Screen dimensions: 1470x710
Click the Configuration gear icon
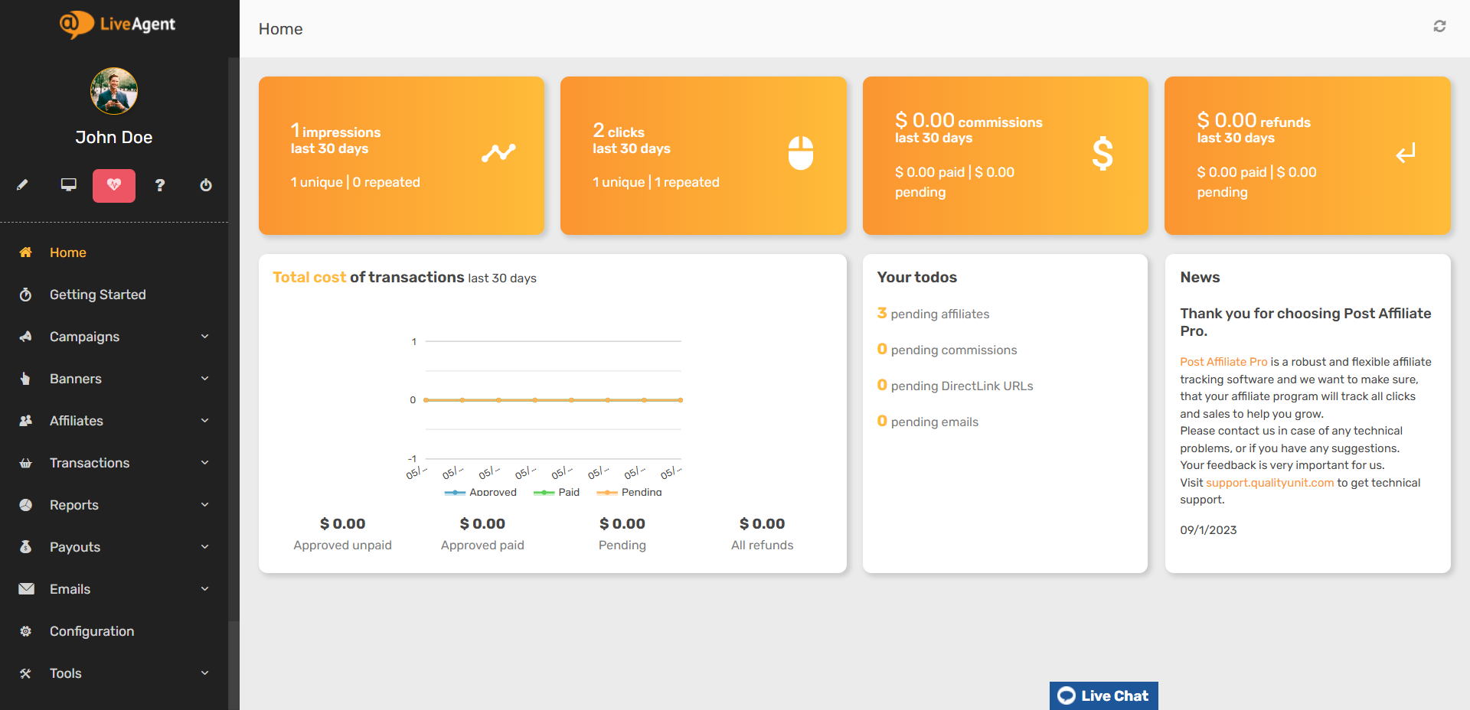click(26, 631)
